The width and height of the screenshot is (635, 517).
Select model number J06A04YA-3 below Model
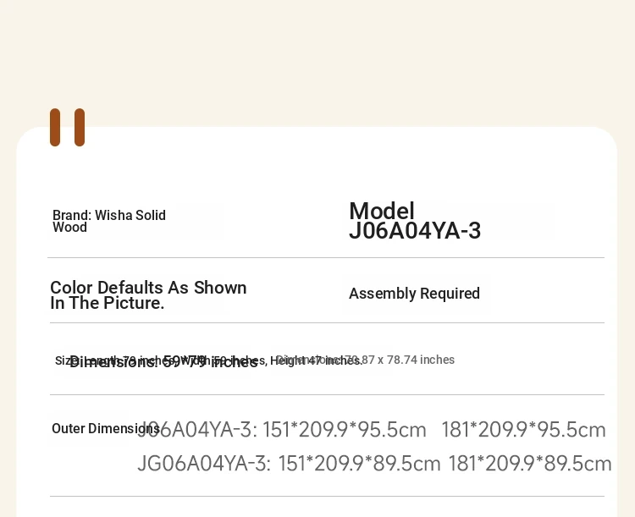point(415,231)
